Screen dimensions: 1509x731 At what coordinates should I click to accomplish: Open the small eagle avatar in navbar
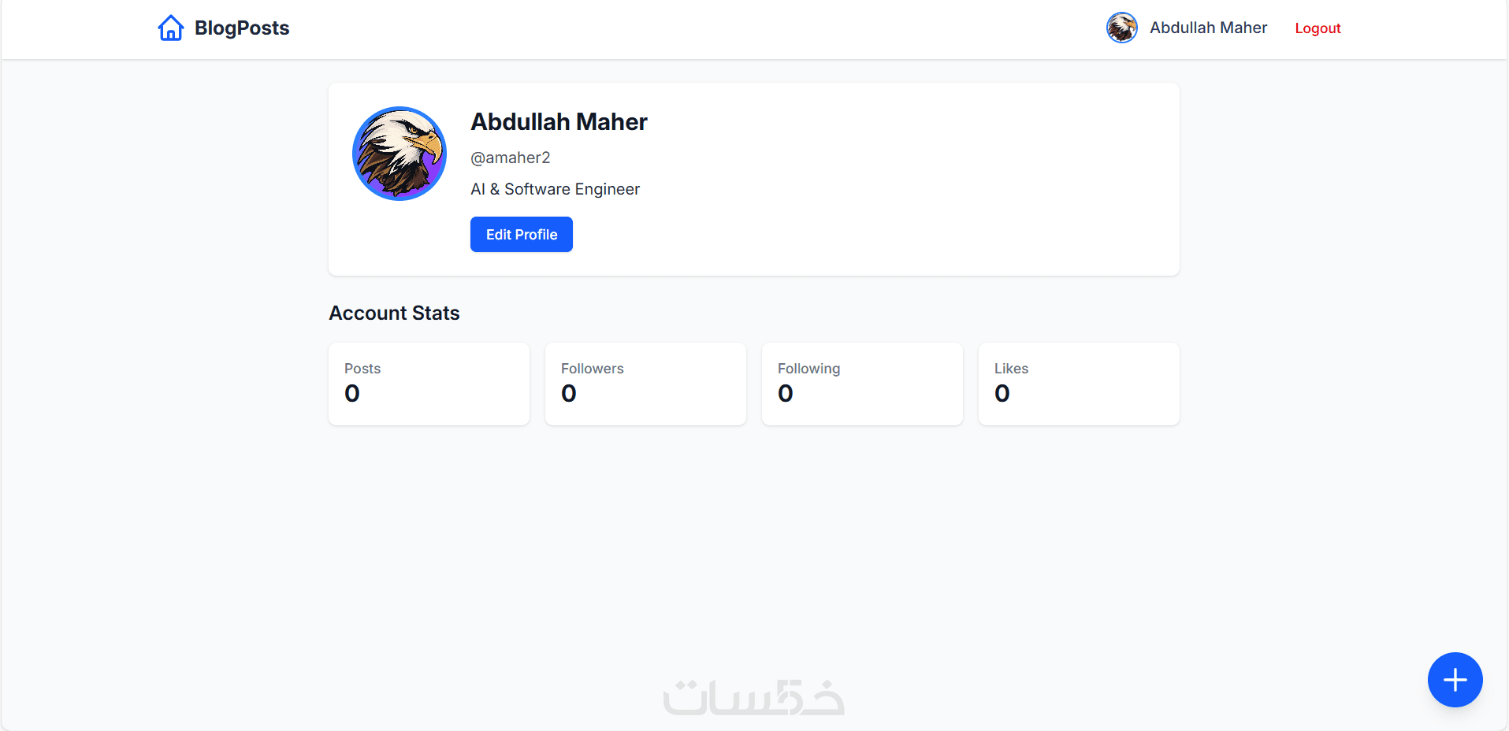coord(1121,28)
